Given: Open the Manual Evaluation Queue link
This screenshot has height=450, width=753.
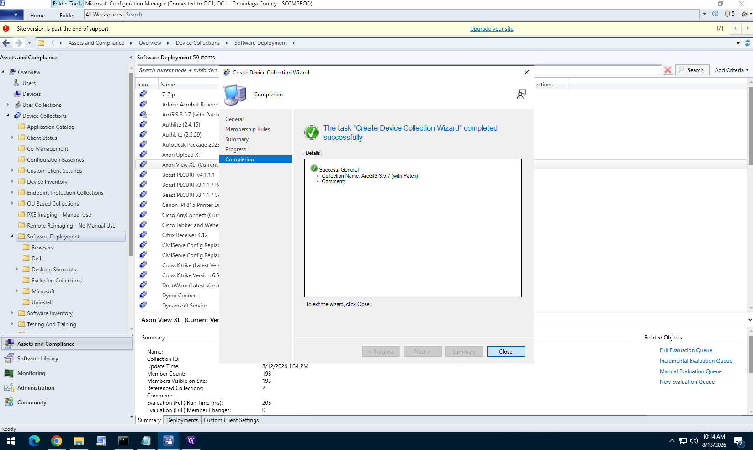Looking at the screenshot, I should point(691,371).
